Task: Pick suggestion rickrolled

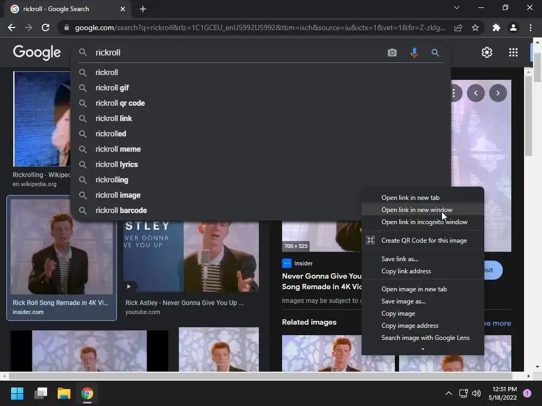Action: click(260, 134)
